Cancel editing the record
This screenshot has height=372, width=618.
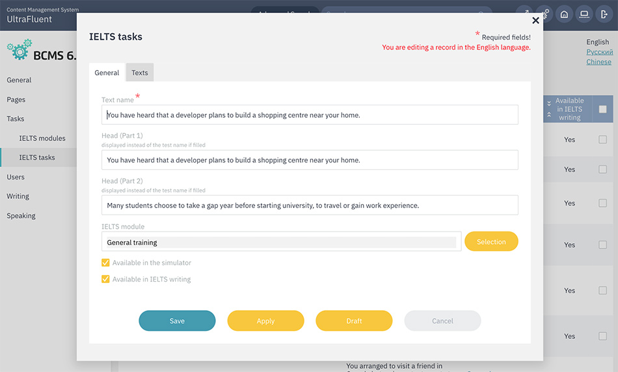(x=442, y=321)
